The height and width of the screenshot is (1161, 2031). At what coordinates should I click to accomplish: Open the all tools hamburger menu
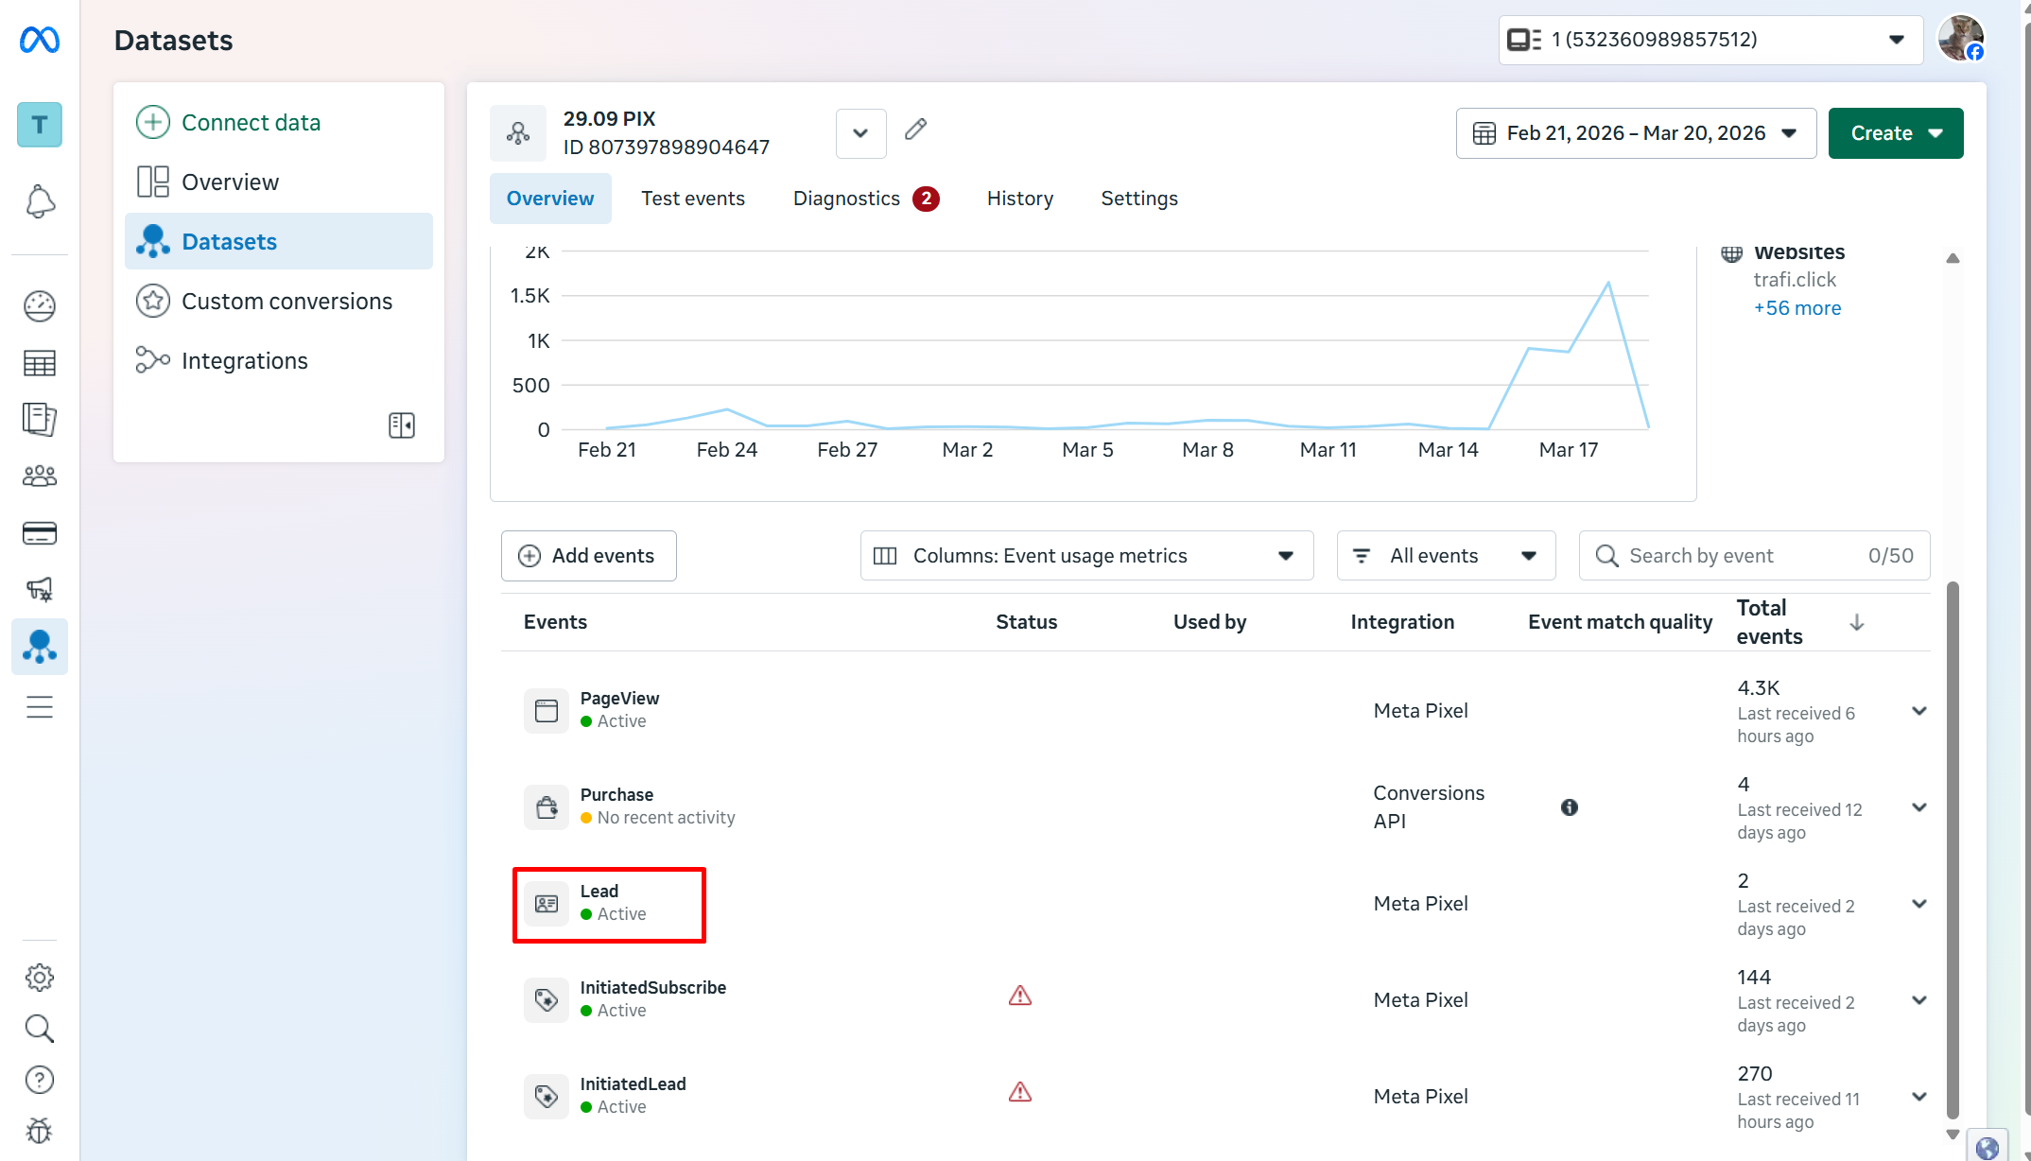[x=39, y=707]
